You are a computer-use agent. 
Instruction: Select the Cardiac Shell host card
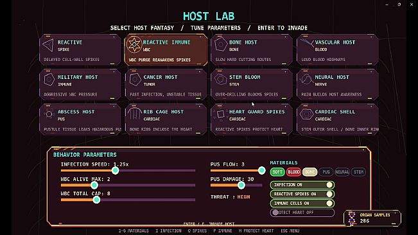tap(338, 119)
